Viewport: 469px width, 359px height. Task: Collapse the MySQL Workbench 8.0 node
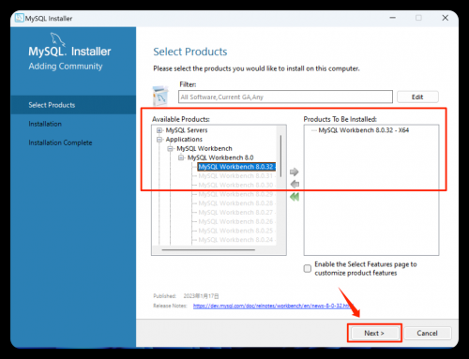[x=181, y=157]
